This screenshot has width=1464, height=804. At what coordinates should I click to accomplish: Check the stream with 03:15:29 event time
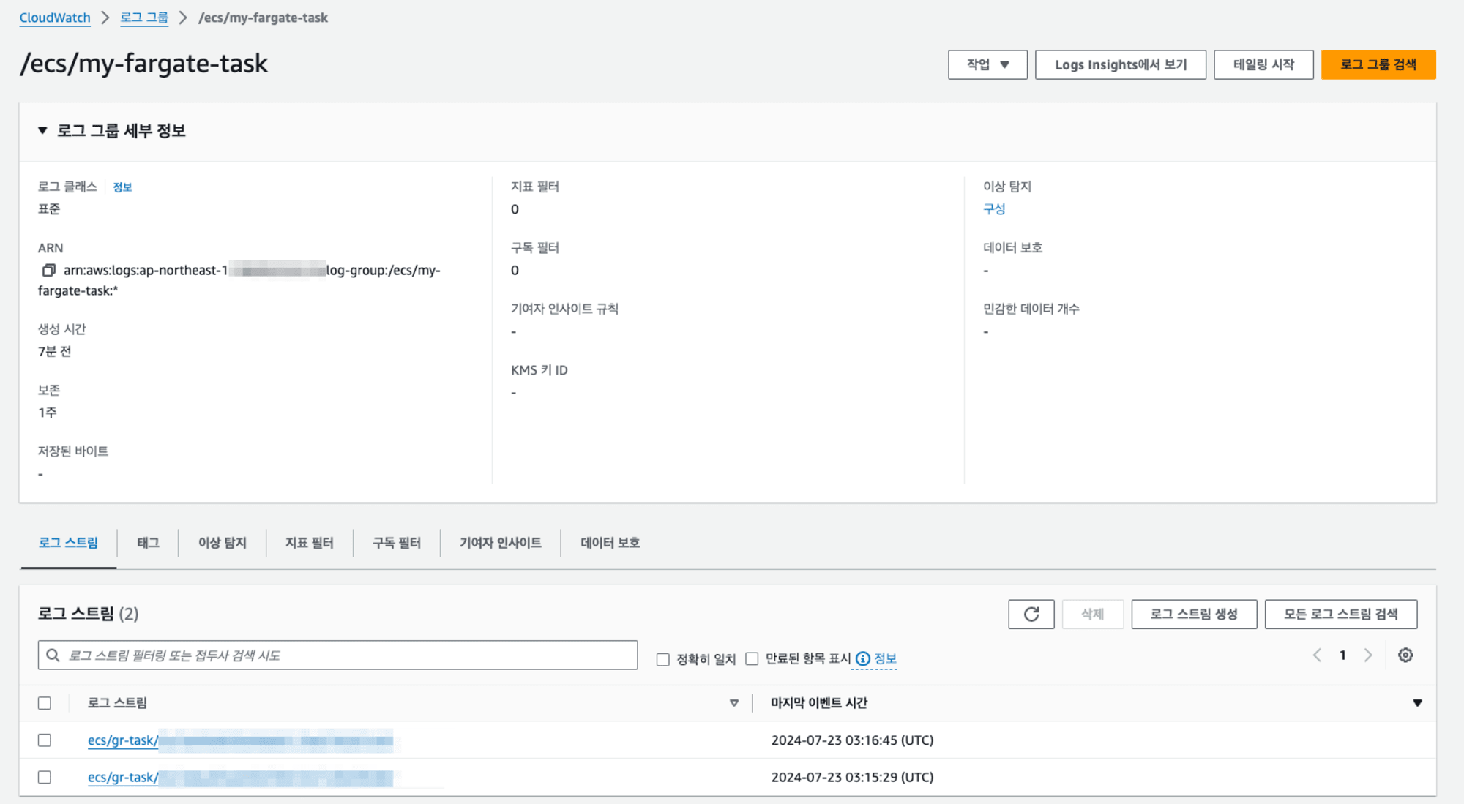click(45, 777)
